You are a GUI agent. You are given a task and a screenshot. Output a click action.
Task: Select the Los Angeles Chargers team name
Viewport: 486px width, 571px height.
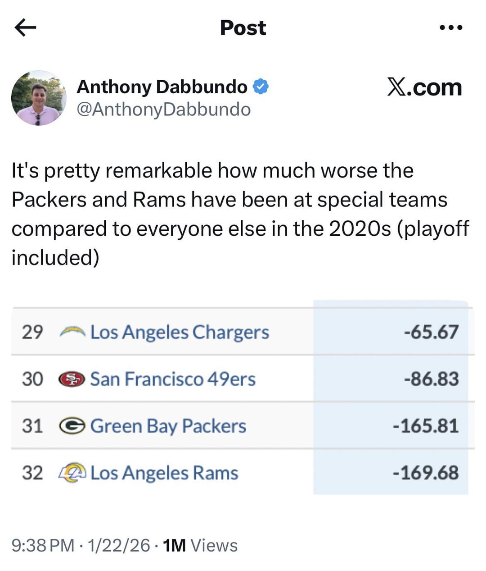(x=180, y=333)
